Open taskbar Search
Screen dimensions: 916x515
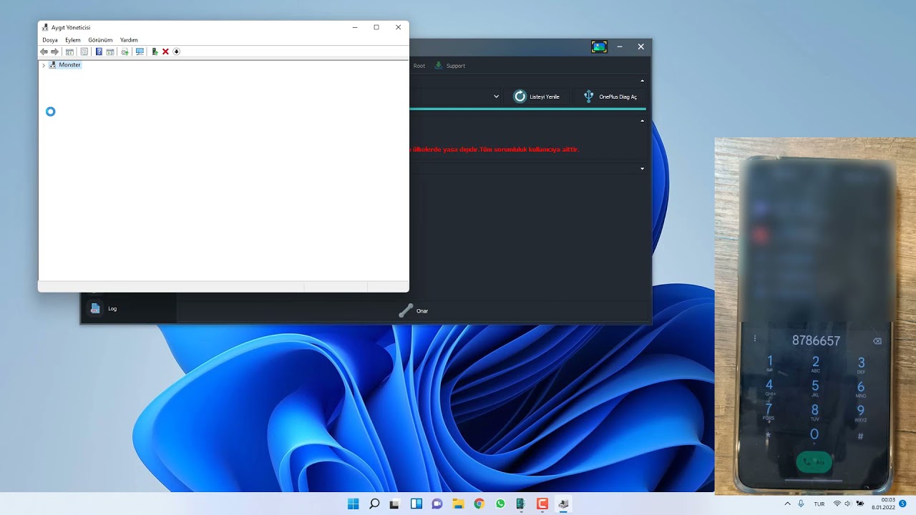[x=374, y=504]
